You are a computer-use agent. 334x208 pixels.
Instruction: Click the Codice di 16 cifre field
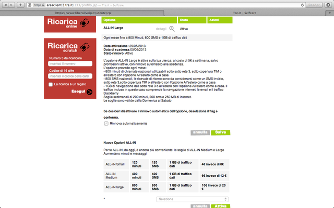pyautogui.click(x=70, y=76)
